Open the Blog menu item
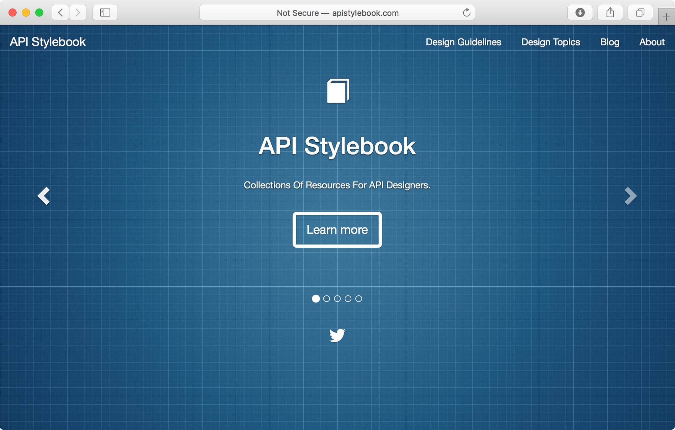The image size is (675, 430). [610, 42]
